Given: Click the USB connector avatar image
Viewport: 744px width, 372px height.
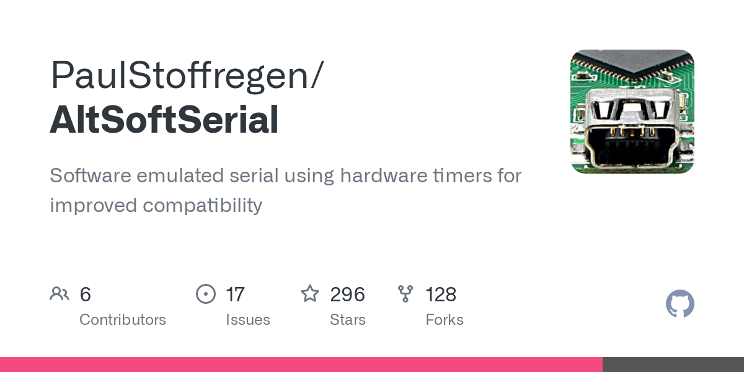Looking at the screenshot, I should click(x=632, y=112).
